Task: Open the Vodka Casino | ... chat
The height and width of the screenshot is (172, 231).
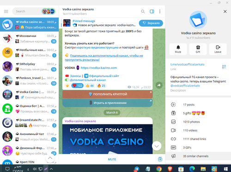Action: [x=29, y=95]
